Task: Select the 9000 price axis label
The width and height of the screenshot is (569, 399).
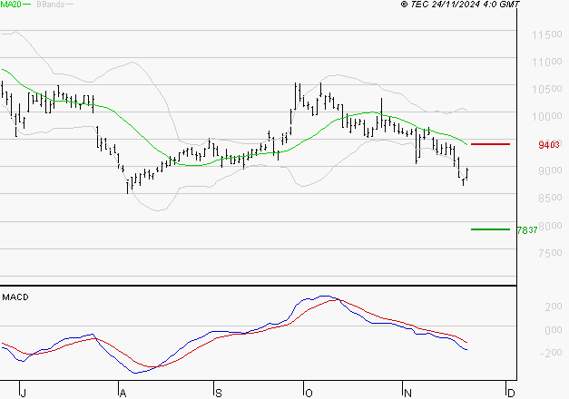Action: point(550,170)
